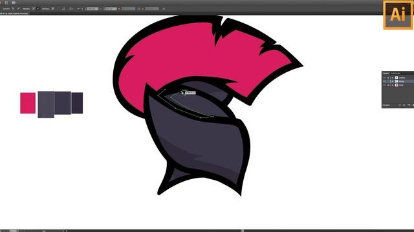Toggle lock on the top Outline layer
Viewport: 414px width, 232px height.
[388, 78]
